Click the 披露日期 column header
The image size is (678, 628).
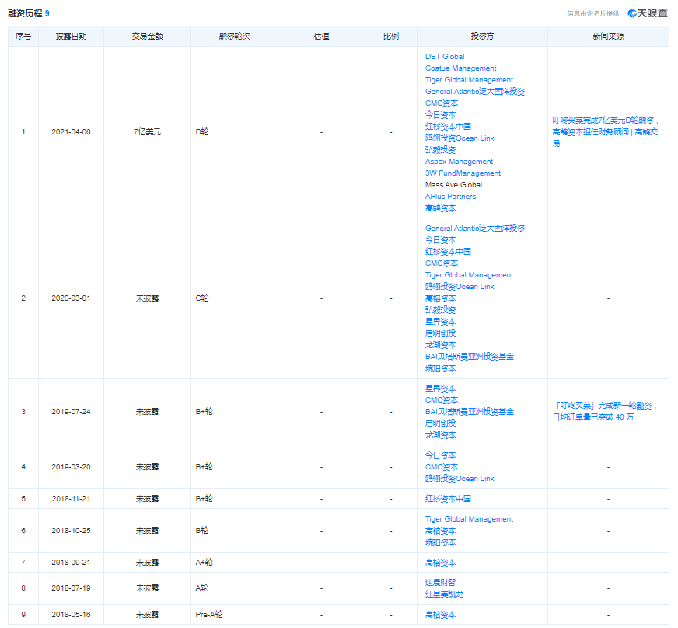[x=71, y=37]
